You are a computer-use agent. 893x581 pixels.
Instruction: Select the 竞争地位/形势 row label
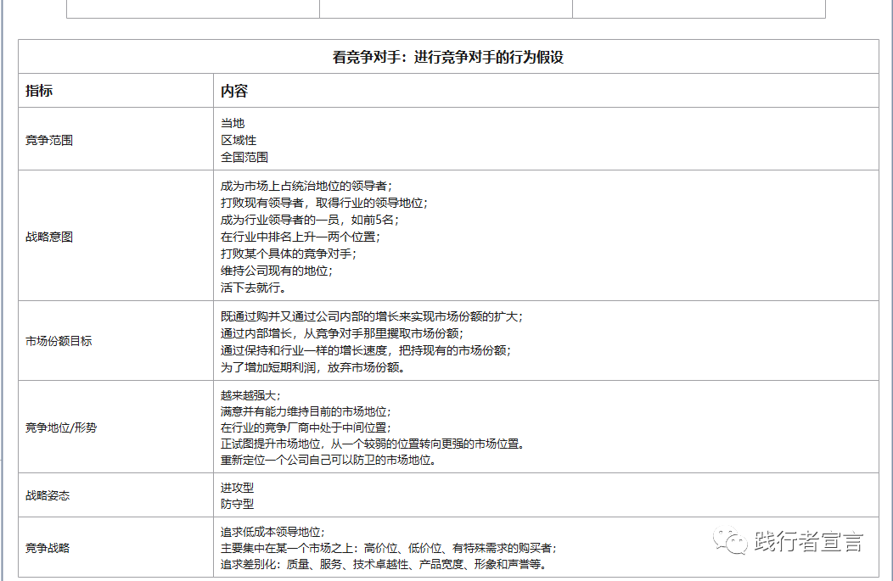pos(60,428)
